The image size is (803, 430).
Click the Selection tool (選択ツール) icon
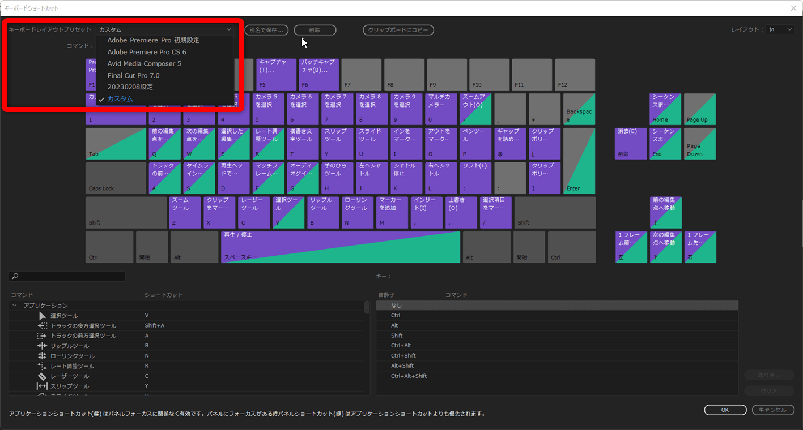pos(43,316)
